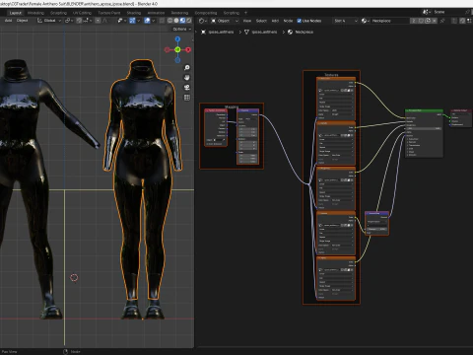Open the 3D viewport Add menu
This screenshot has width=473, height=355.
pyautogui.click(x=9, y=21)
